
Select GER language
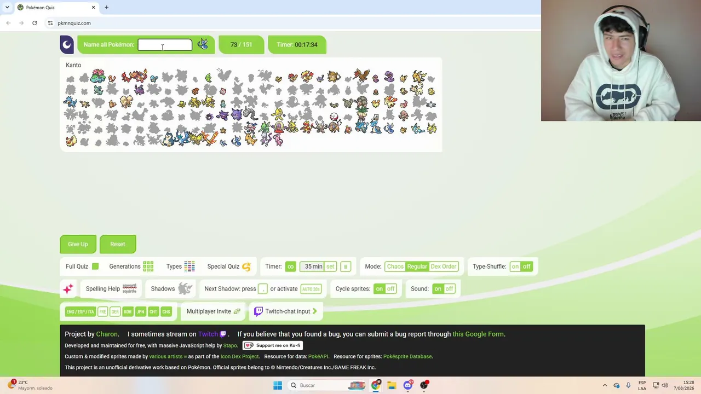coord(115,312)
